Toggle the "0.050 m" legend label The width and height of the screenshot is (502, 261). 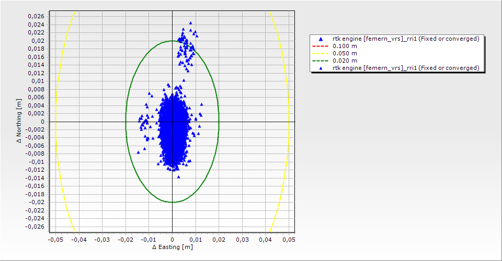point(345,54)
